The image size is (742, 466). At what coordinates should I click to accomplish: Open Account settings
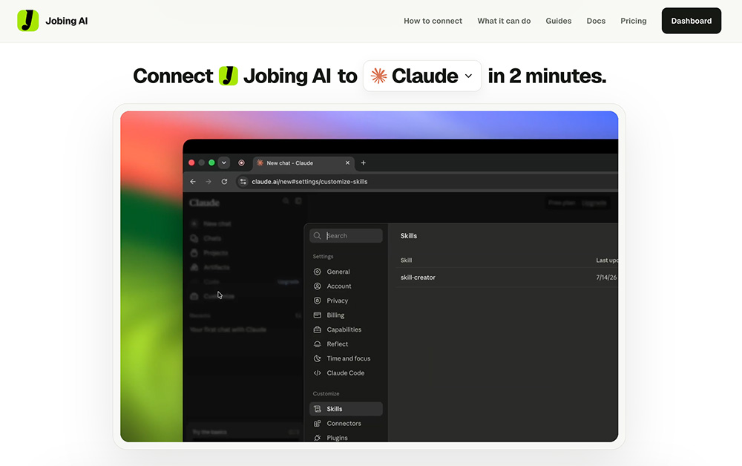[346, 286]
